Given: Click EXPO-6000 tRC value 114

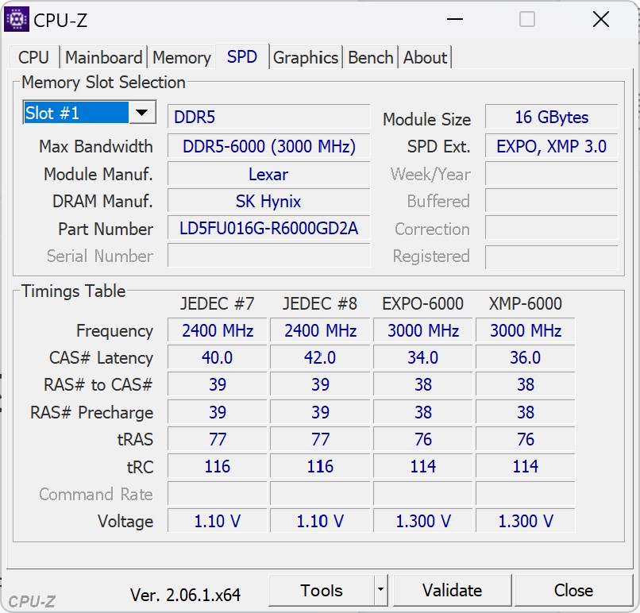Looking at the screenshot, I should pyautogui.click(x=423, y=466).
